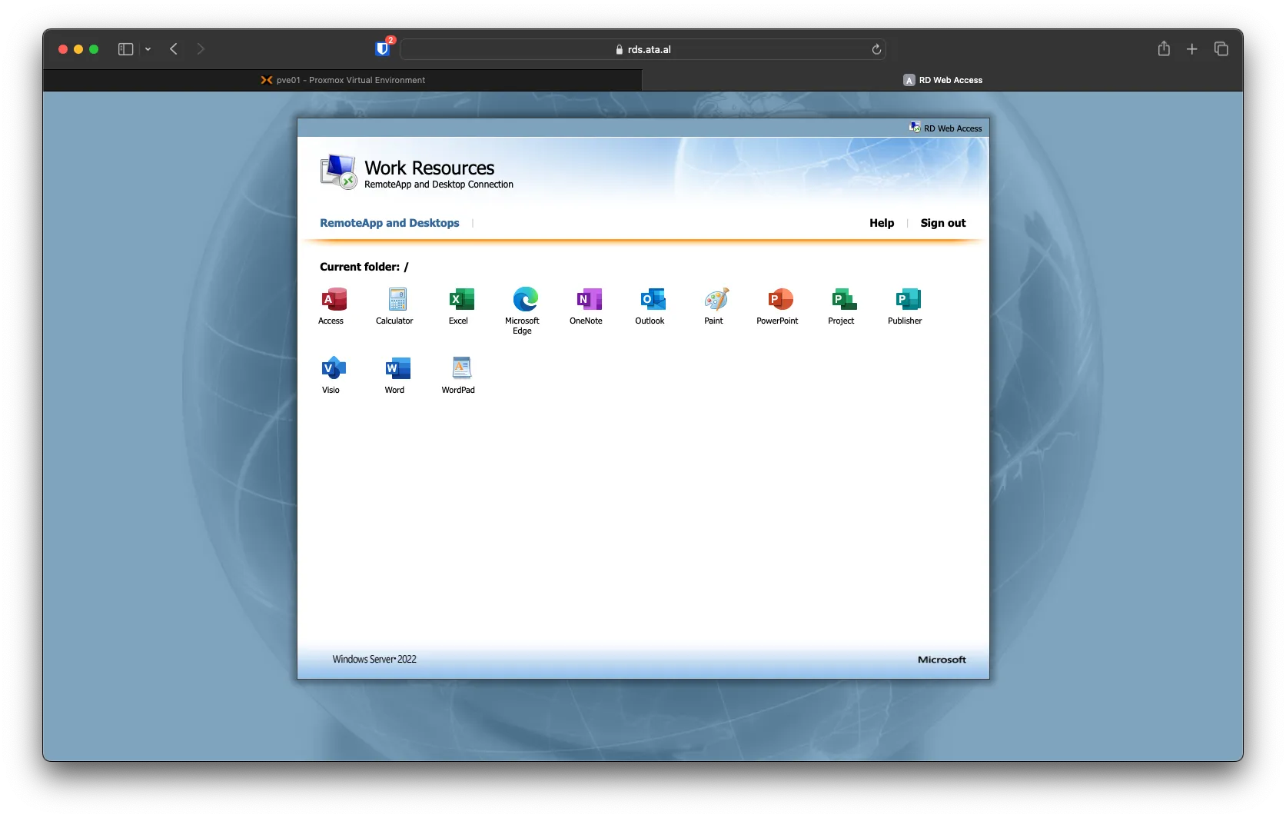The height and width of the screenshot is (818, 1286).
Task: Click 'RemoteApp and Desktop Connection' subtitle
Action: pos(439,185)
